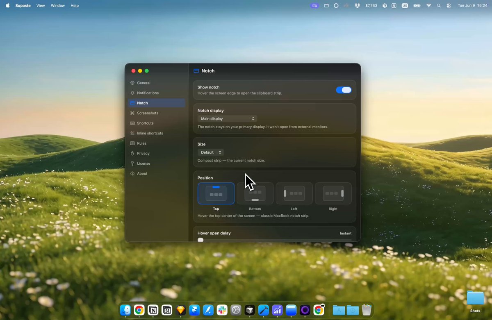This screenshot has width=492, height=320.
Task: Click the Dropbox menu bar icon
Action: [x=358, y=6]
